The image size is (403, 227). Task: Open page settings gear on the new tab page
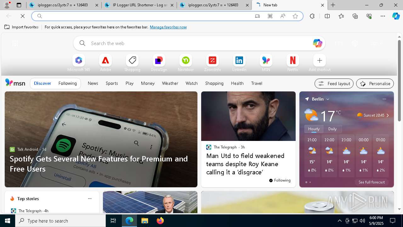[x=355, y=44]
